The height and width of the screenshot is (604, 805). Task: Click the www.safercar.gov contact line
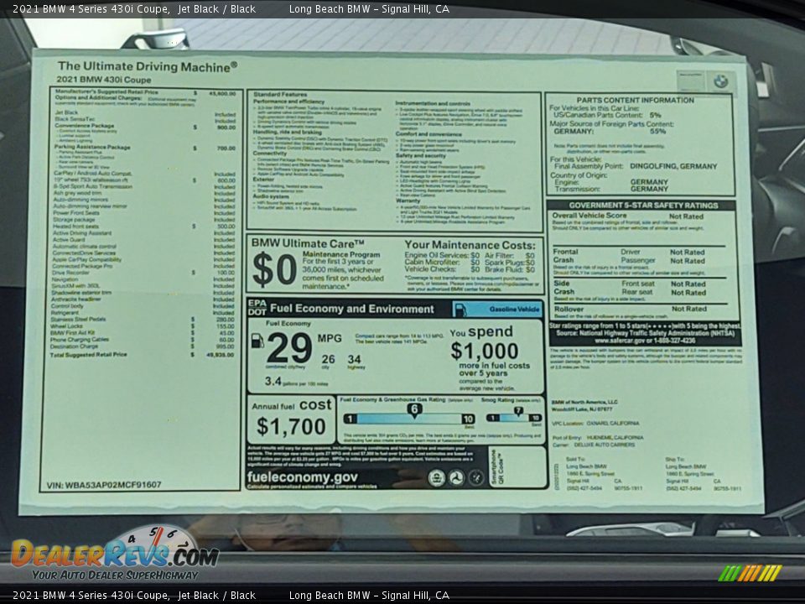tap(645, 341)
